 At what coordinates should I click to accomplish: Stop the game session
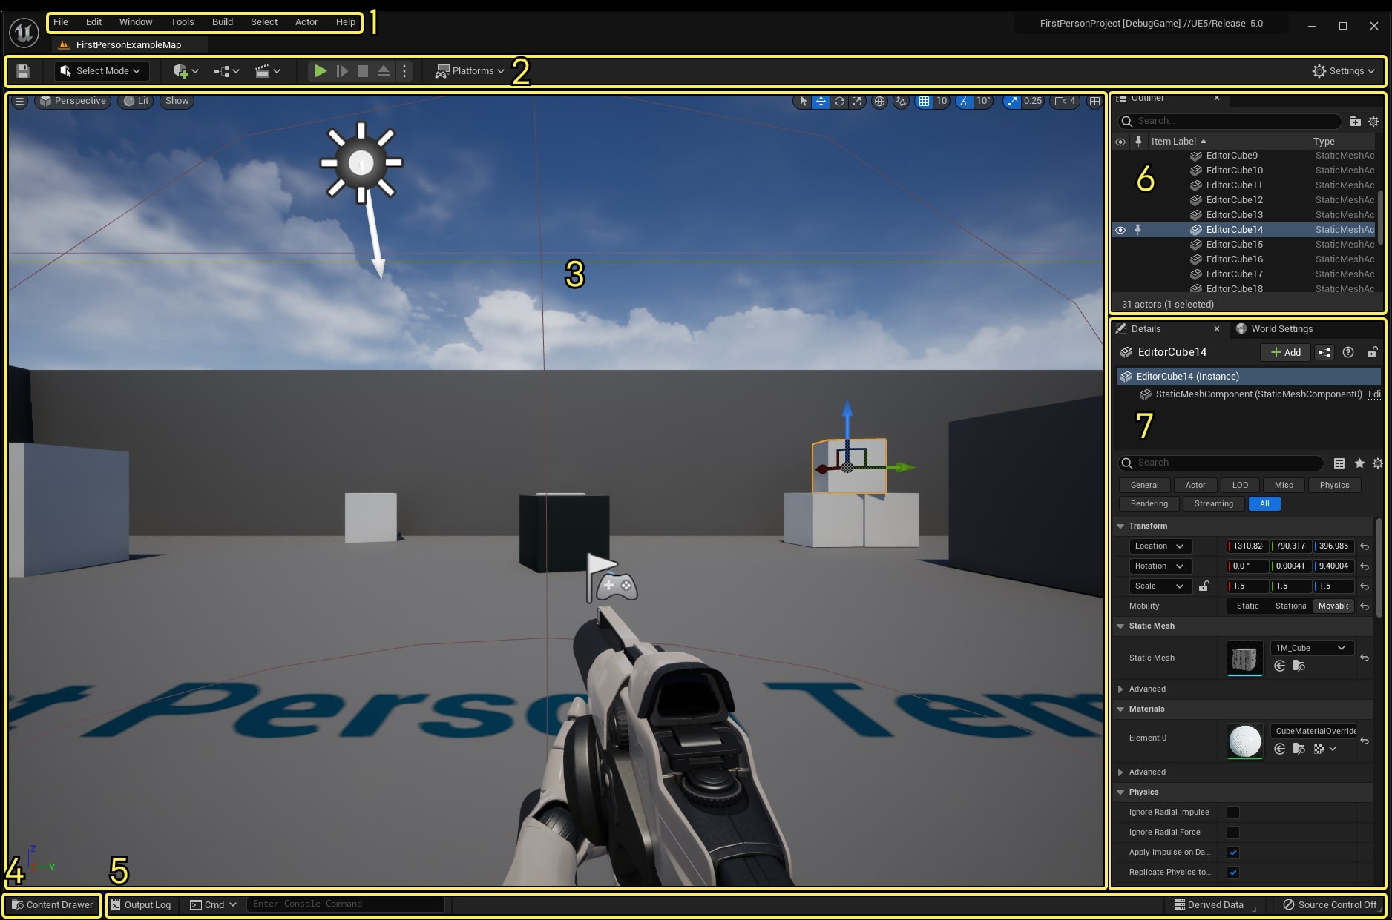click(x=363, y=70)
